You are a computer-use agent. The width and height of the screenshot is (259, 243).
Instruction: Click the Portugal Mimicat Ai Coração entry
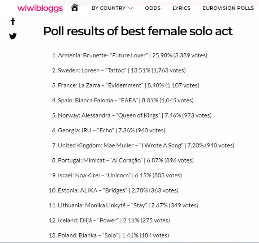123,160
